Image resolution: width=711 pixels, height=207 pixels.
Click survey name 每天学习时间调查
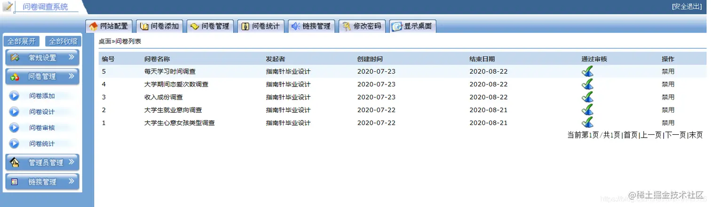(170, 71)
